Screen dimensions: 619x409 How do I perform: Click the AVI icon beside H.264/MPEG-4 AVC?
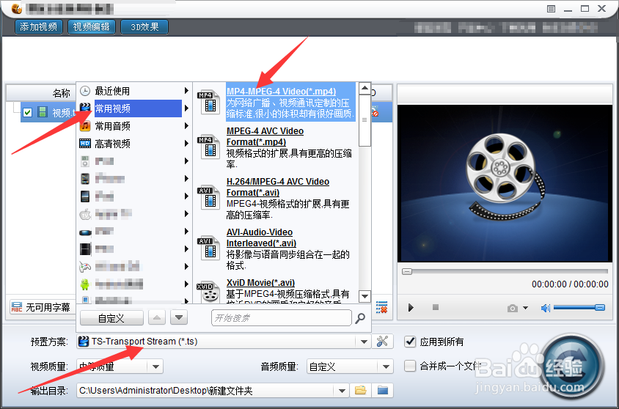[208, 197]
